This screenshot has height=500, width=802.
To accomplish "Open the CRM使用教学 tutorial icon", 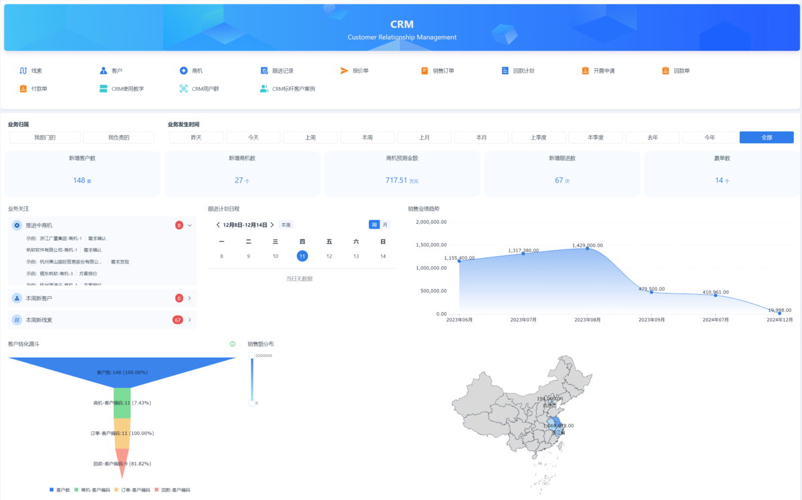I will (x=104, y=88).
